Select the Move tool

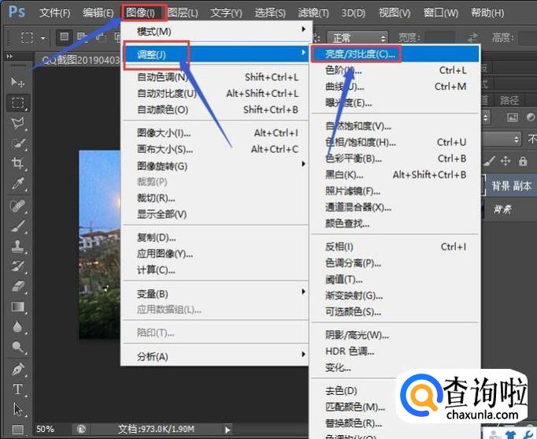pos(17,82)
